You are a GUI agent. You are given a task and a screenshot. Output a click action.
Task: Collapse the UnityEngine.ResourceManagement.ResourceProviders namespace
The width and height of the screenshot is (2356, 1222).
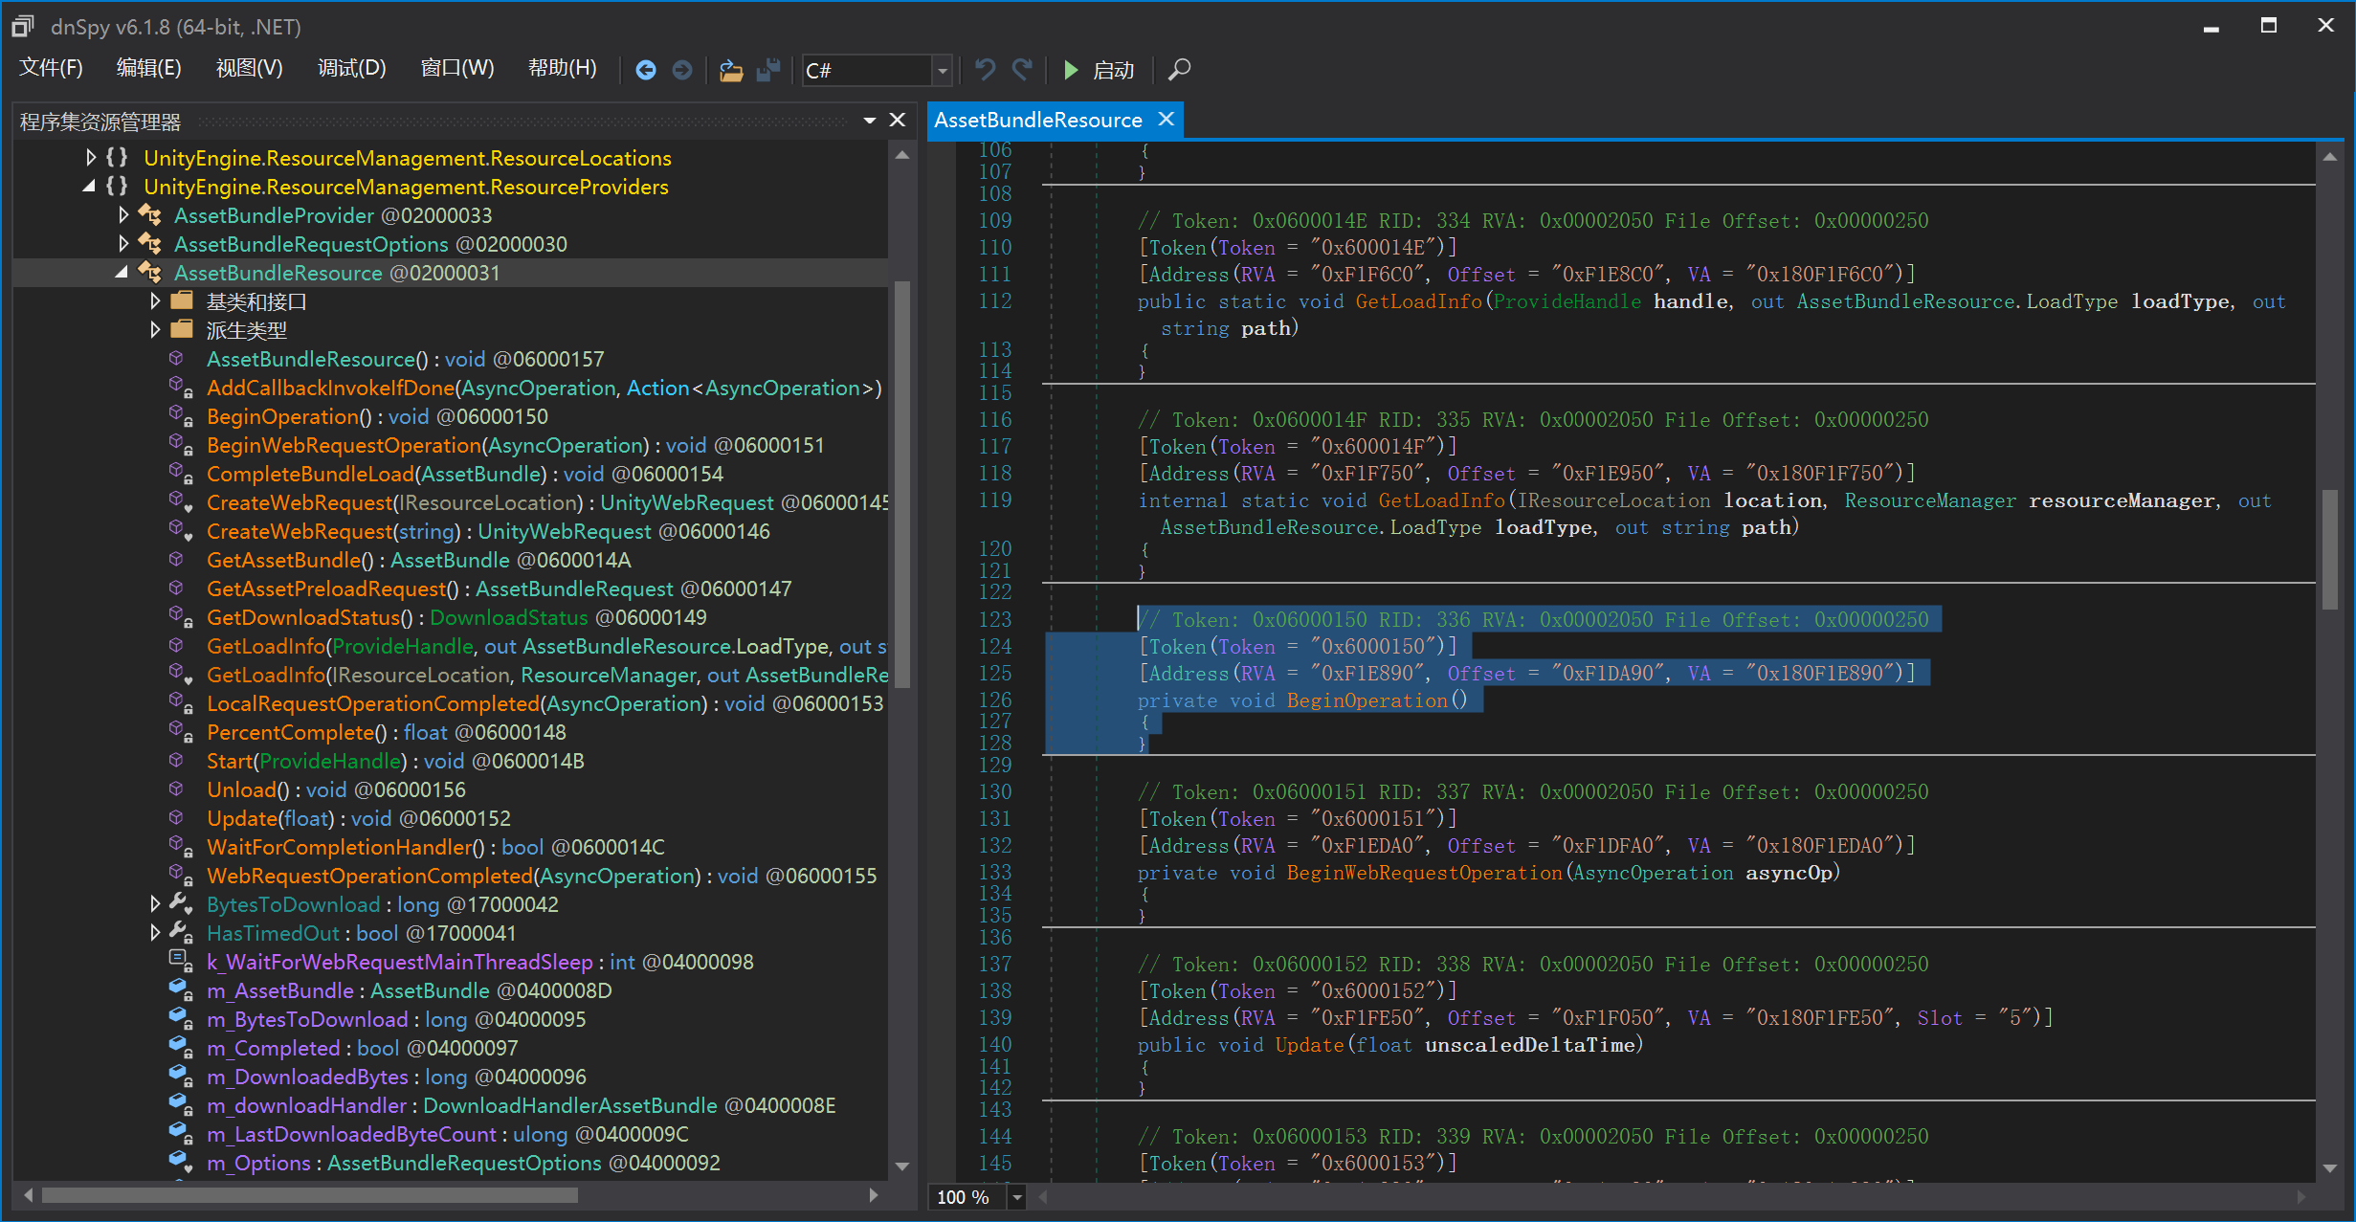90,187
